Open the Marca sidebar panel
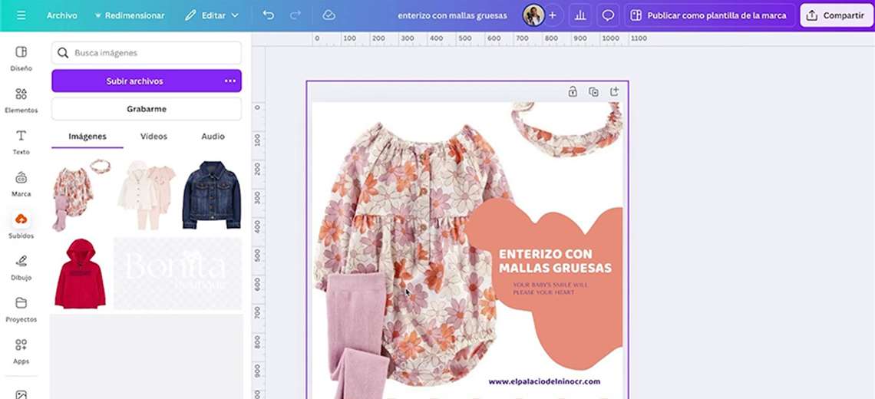The width and height of the screenshot is (875, 399). [x=21, y=184]
